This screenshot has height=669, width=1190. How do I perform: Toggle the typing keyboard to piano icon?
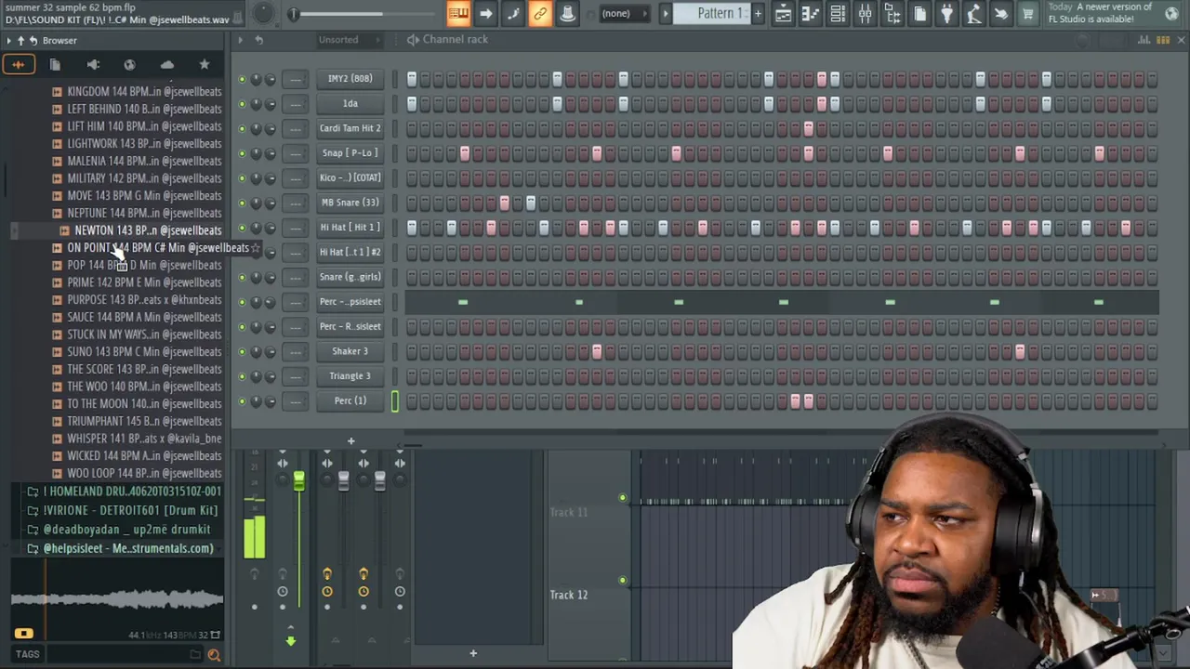[x=458, y=14]
